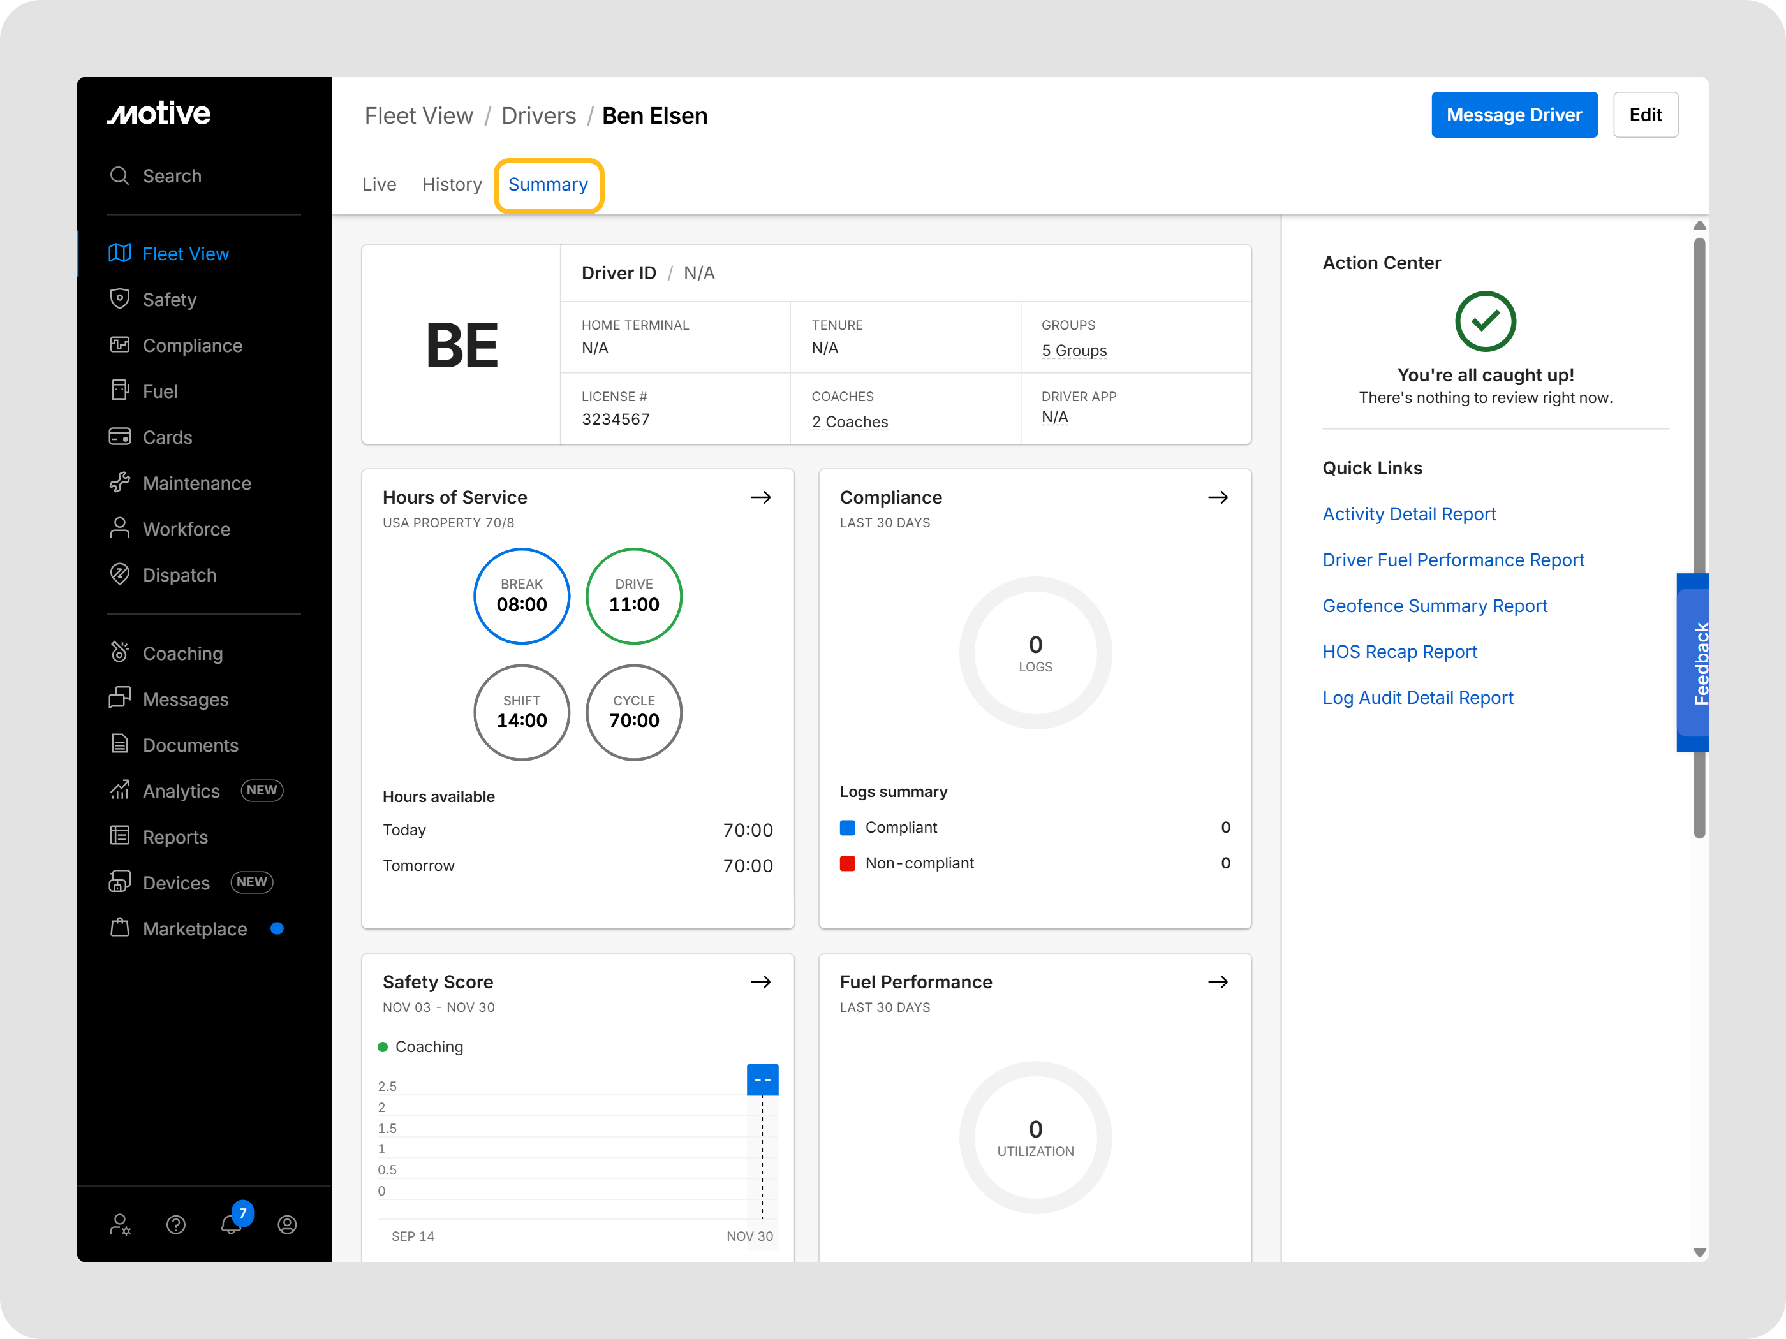Click the Maintenance wrench icon
Image resolution: width=1786 pixels, height=1339 pixels.
pyautogui.click(x=119, y=483)
